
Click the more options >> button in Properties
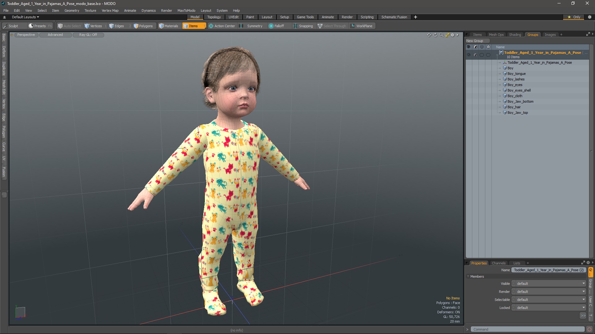click(583, 316)
